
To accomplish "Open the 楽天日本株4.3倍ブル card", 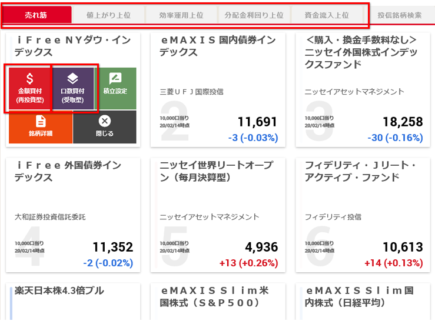I will [x=73, y=302].
